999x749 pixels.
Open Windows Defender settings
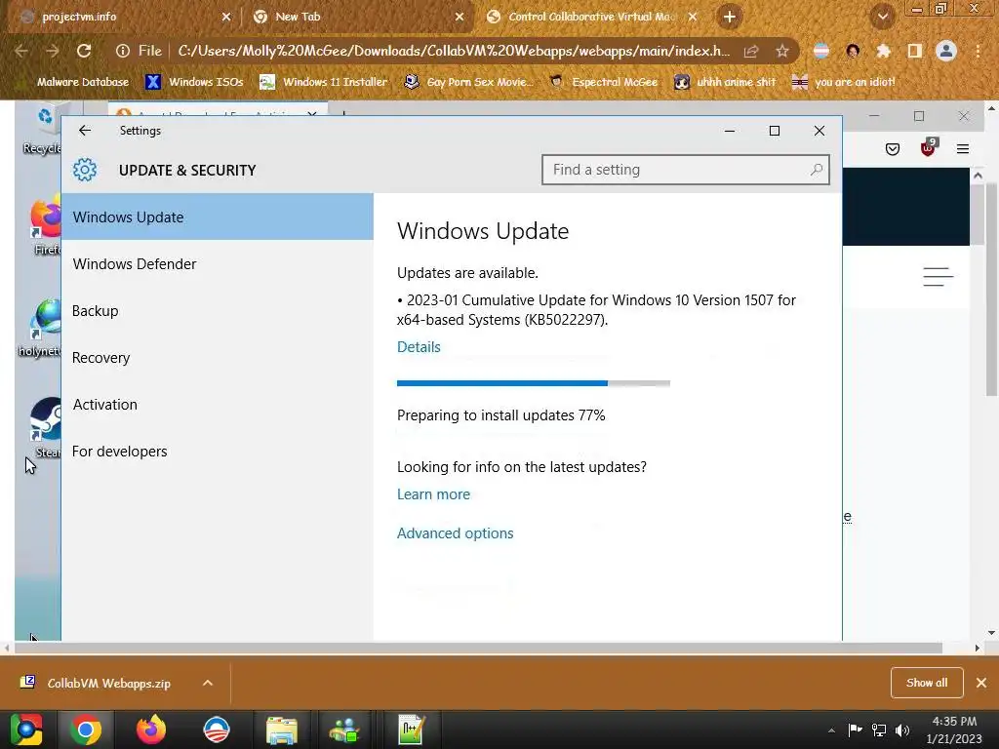point(218,263)
